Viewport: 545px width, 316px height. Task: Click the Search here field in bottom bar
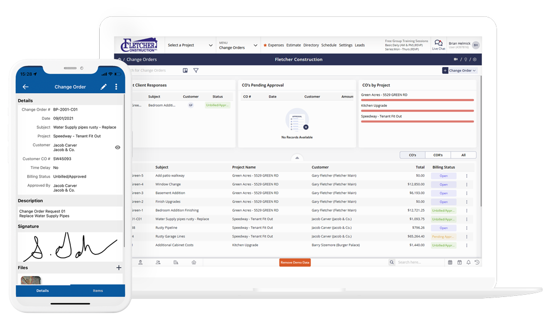419,263
